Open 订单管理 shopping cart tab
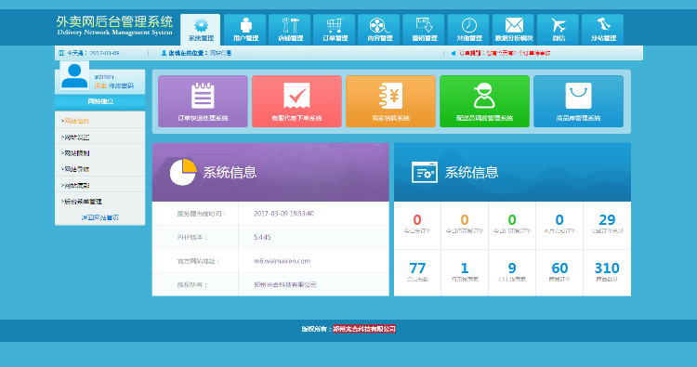 click(x=335, y=30)
